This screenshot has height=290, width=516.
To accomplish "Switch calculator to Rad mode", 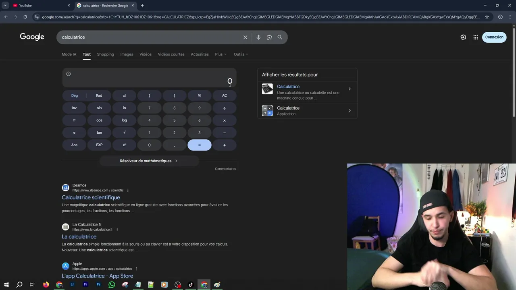I will 99,95.
